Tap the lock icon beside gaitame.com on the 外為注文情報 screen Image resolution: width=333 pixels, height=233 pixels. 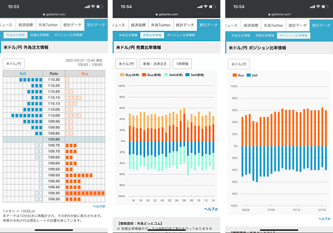[x=44, y=14]
